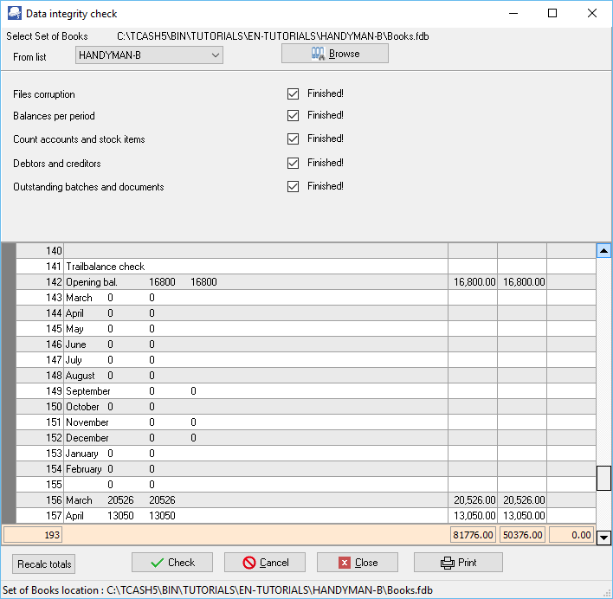Click the vertical scrollbar thumb
The width and height of the screenshot is (613, 599).
click(x=603, y=478)
